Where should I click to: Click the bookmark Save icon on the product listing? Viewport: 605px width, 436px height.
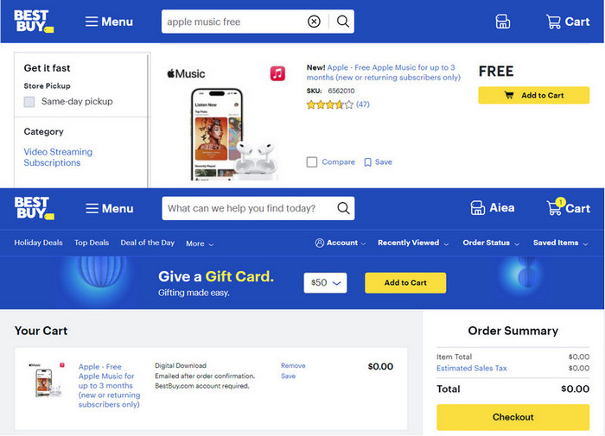click(x=367, y=162)
